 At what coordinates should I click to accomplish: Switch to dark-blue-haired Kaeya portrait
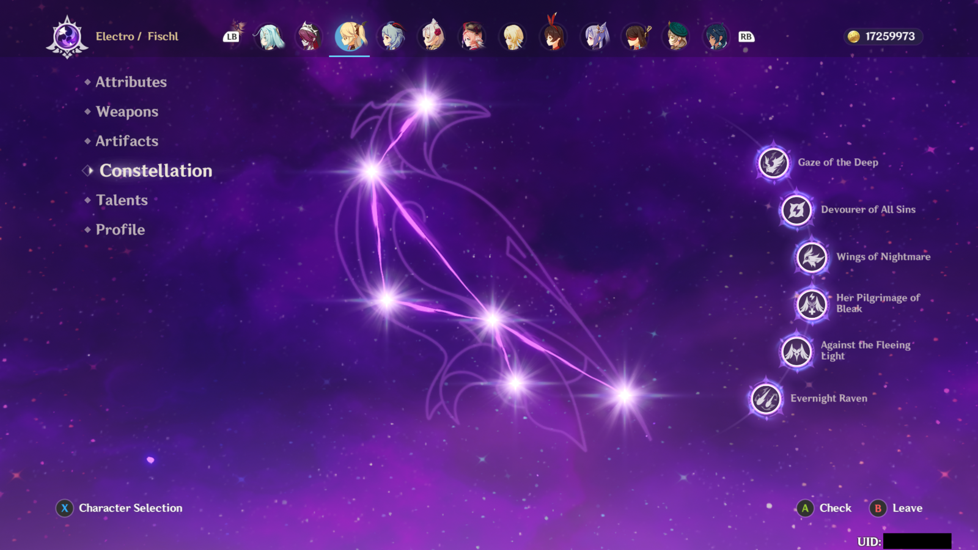coord(716,37)
